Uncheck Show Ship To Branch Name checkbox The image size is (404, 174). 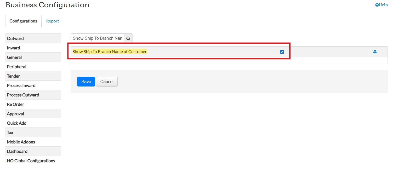click(282, 52)
